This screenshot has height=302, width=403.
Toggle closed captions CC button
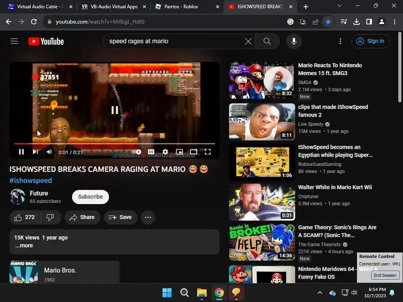[151, 152]
